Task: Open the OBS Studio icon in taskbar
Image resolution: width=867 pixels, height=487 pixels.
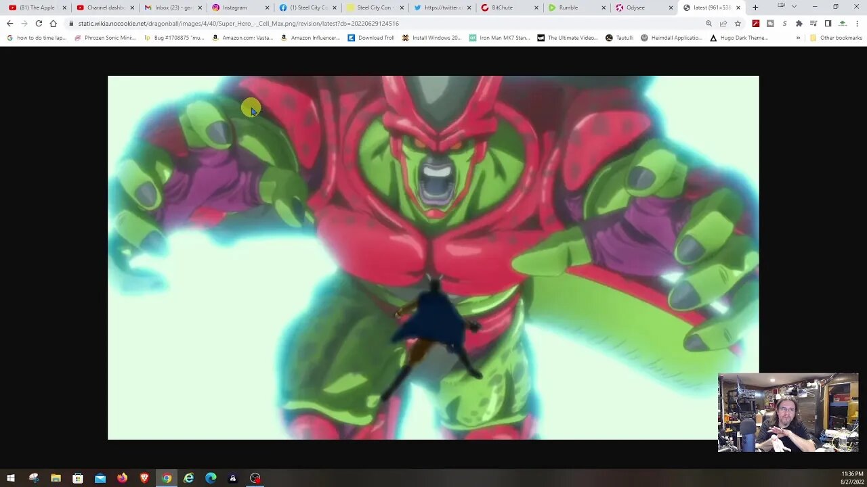Action: coord(255,478)
